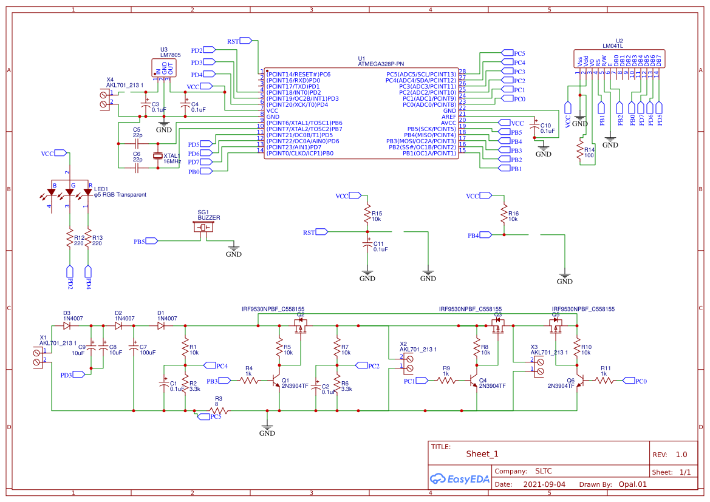
Task: Click the Sheet_1 title text
Action: 482,454
